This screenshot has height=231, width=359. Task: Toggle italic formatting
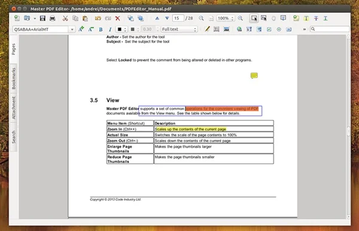point(110,29)
